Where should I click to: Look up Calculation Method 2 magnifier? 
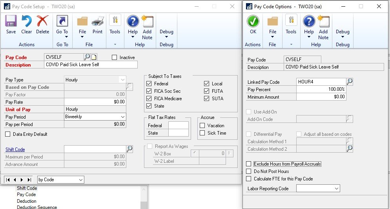point(350,149)
